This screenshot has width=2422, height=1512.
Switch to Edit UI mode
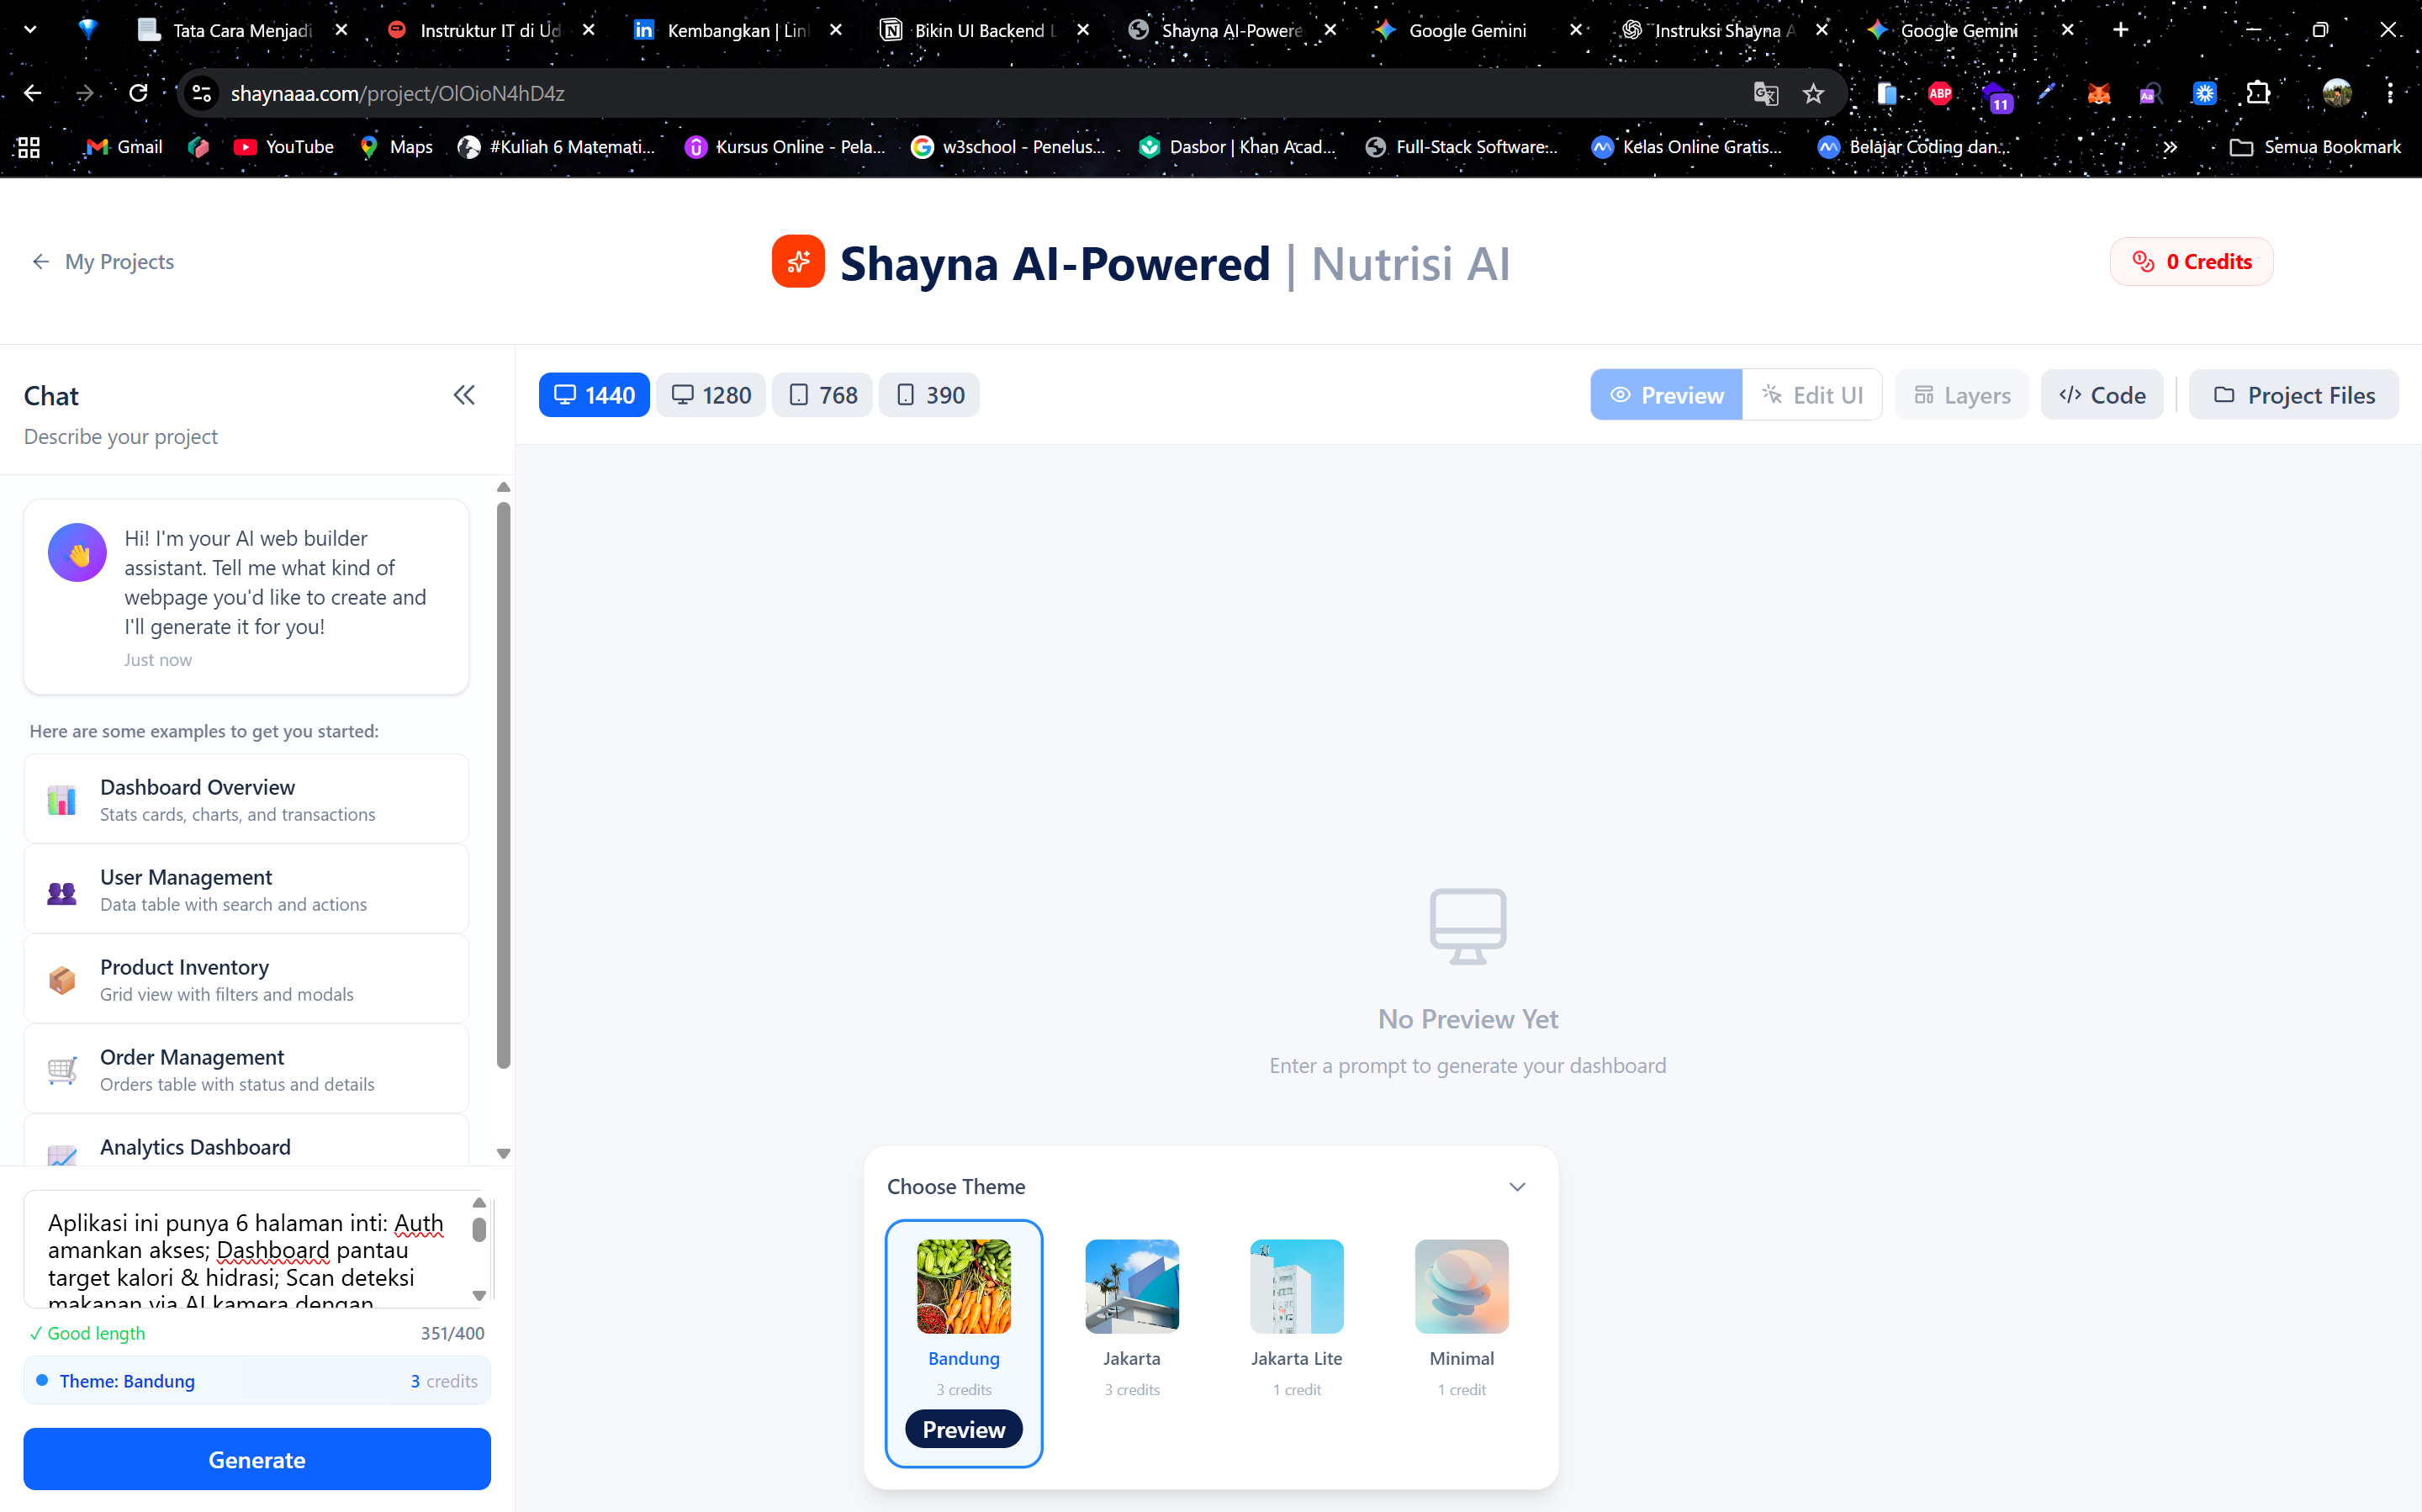click(1812, 394)
